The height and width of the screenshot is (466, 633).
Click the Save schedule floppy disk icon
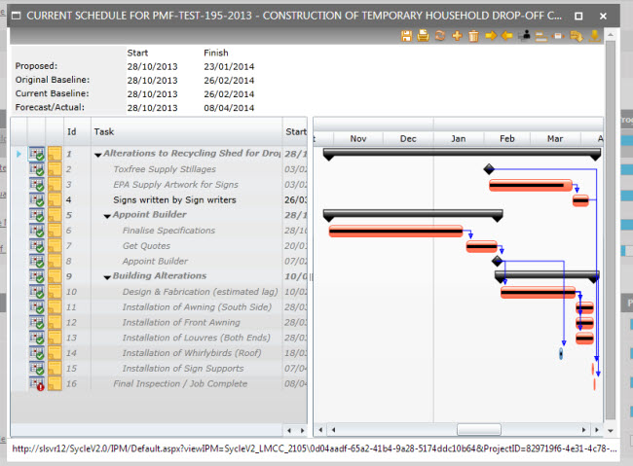click(407, 36)
